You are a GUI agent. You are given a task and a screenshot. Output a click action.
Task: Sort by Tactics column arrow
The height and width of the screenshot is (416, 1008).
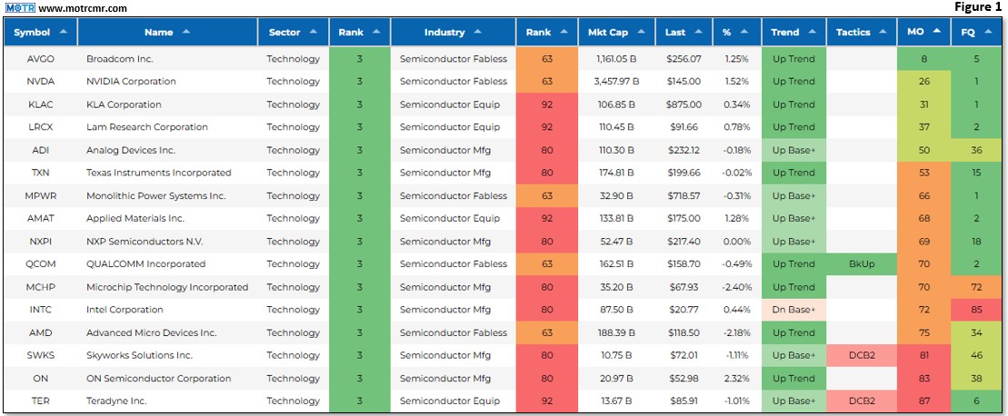(x=883, y=32)
